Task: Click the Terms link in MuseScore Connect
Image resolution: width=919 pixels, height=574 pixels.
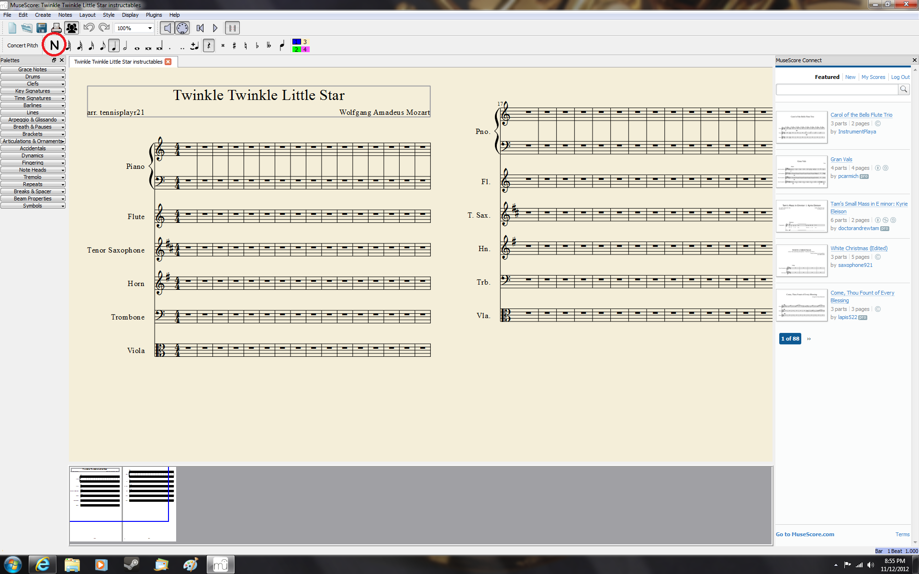Action: point(901,534)
